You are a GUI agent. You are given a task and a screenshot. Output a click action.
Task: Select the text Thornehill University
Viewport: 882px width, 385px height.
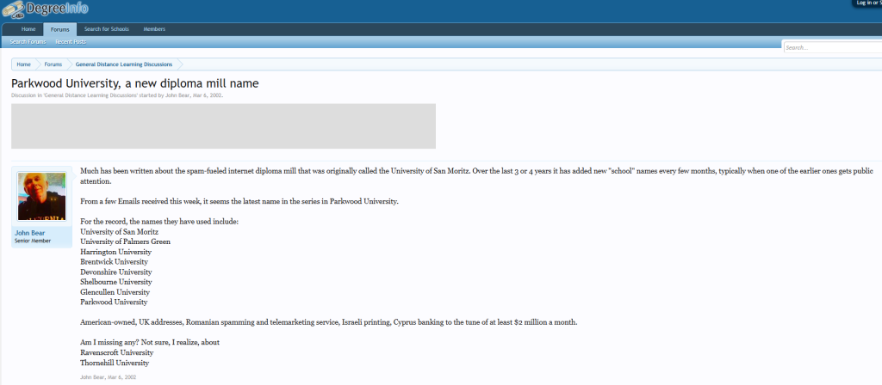point(115,363)
